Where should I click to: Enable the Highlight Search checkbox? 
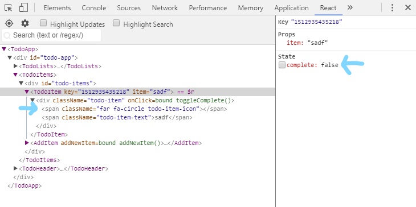[116, 23]
